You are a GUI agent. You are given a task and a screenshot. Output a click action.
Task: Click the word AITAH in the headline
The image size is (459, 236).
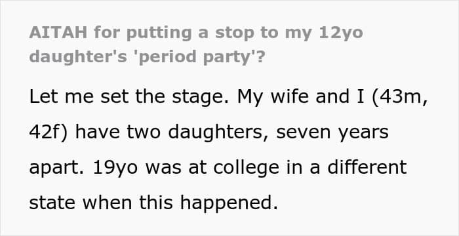pyautogui.click(x=58, y=33)
